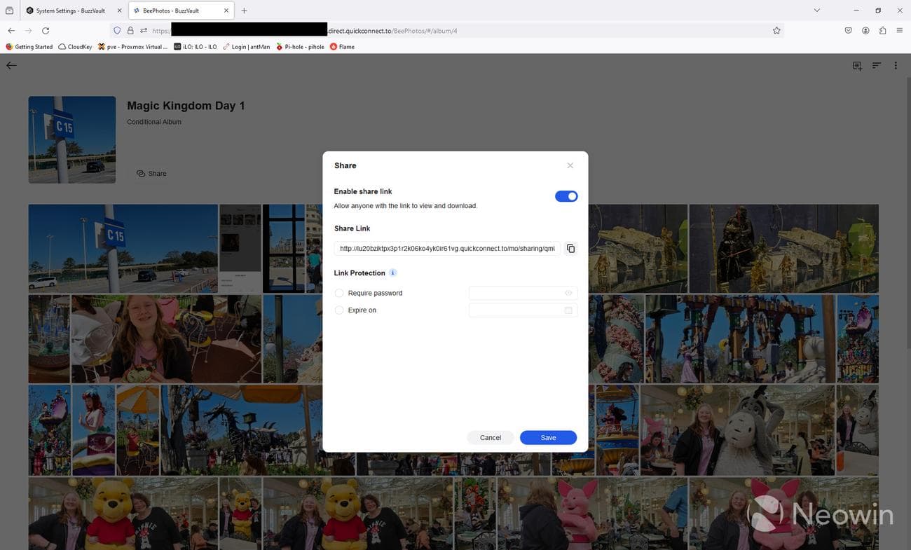The width and height of the screenshot is (911, 550).
Task: Click the password visibility eye icon
Action: pos(568,293)
